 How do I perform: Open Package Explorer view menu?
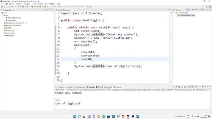click(48, 10)
